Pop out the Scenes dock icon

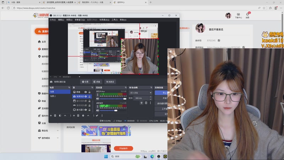click(x=69, y=87)
